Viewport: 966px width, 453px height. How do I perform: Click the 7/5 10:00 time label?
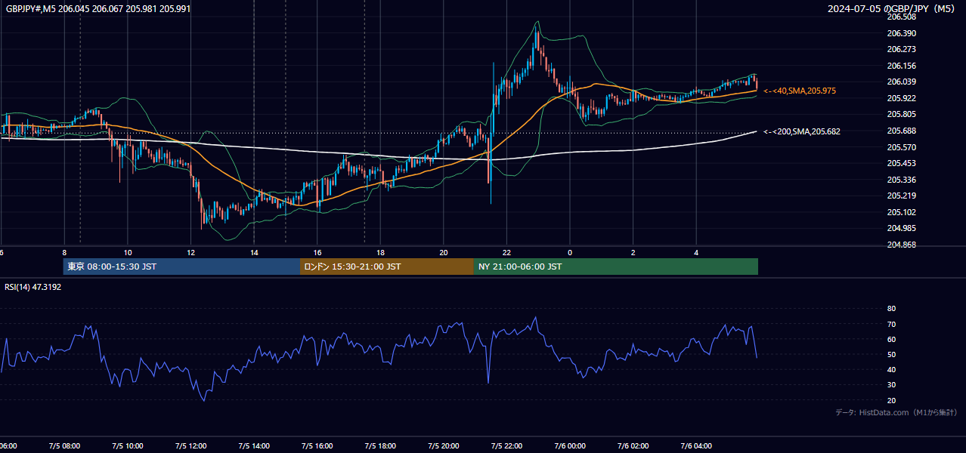tap(128, 446)
